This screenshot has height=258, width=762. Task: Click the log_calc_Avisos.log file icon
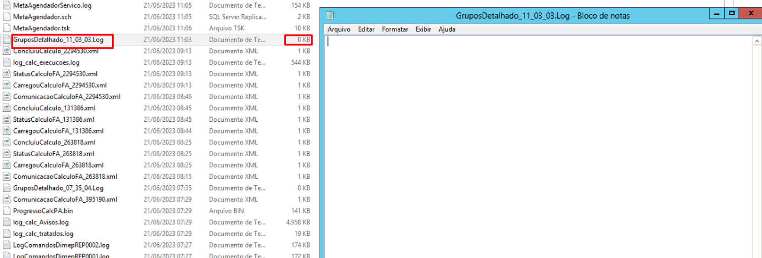[x=7, y=222]
